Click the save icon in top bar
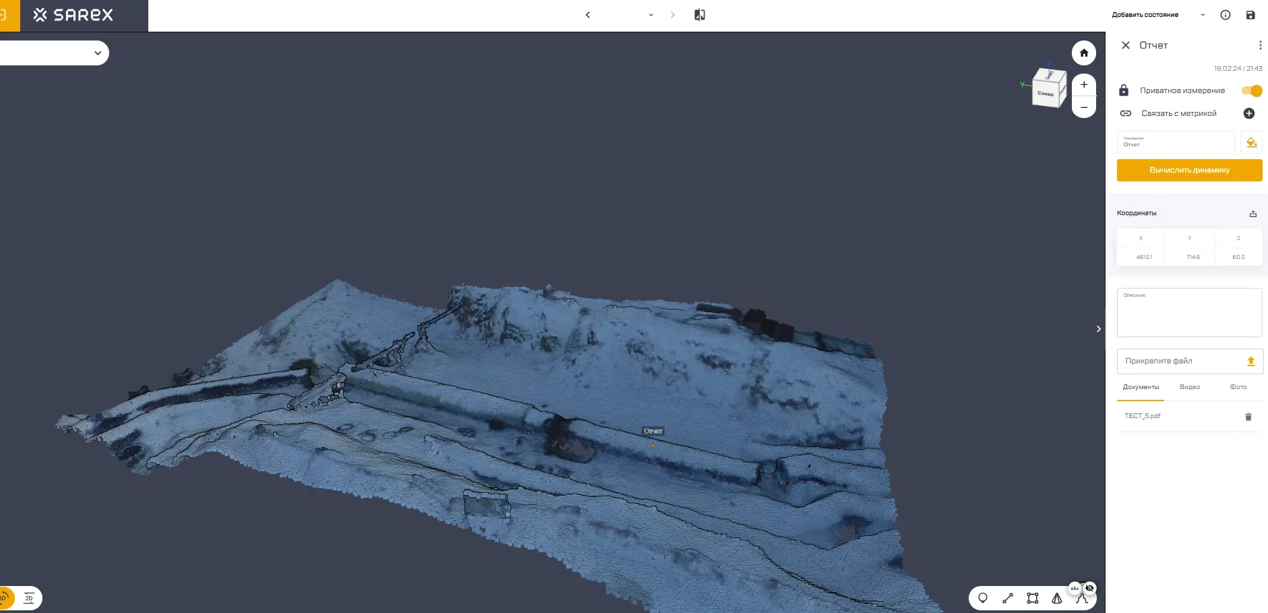The height and width of the screenshot is (613, 1268). click(1250, 15)
